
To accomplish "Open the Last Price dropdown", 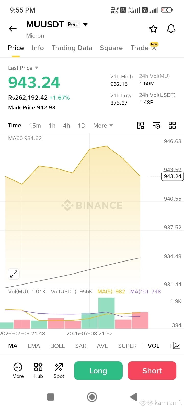I will (23, 68).
